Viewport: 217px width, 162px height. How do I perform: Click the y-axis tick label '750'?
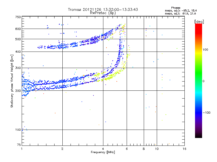click(x=18, y=17)
